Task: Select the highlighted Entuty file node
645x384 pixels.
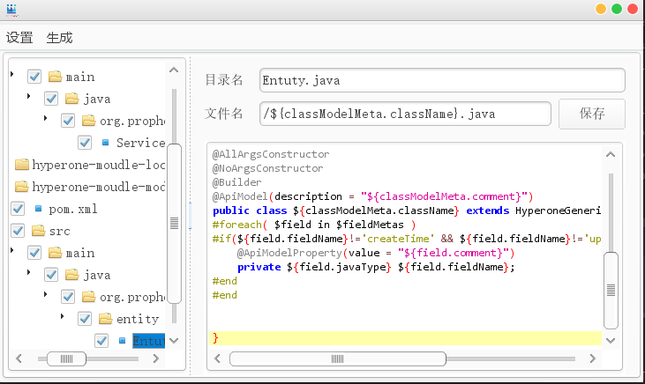Action: [x=148, y=341]
